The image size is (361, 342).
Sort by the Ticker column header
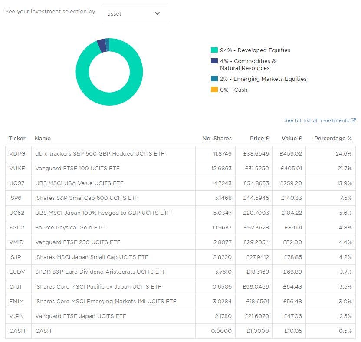(17, 139)
